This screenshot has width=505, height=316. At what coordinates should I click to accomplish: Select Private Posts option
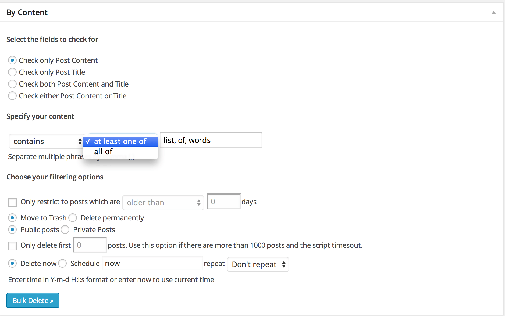65,229
